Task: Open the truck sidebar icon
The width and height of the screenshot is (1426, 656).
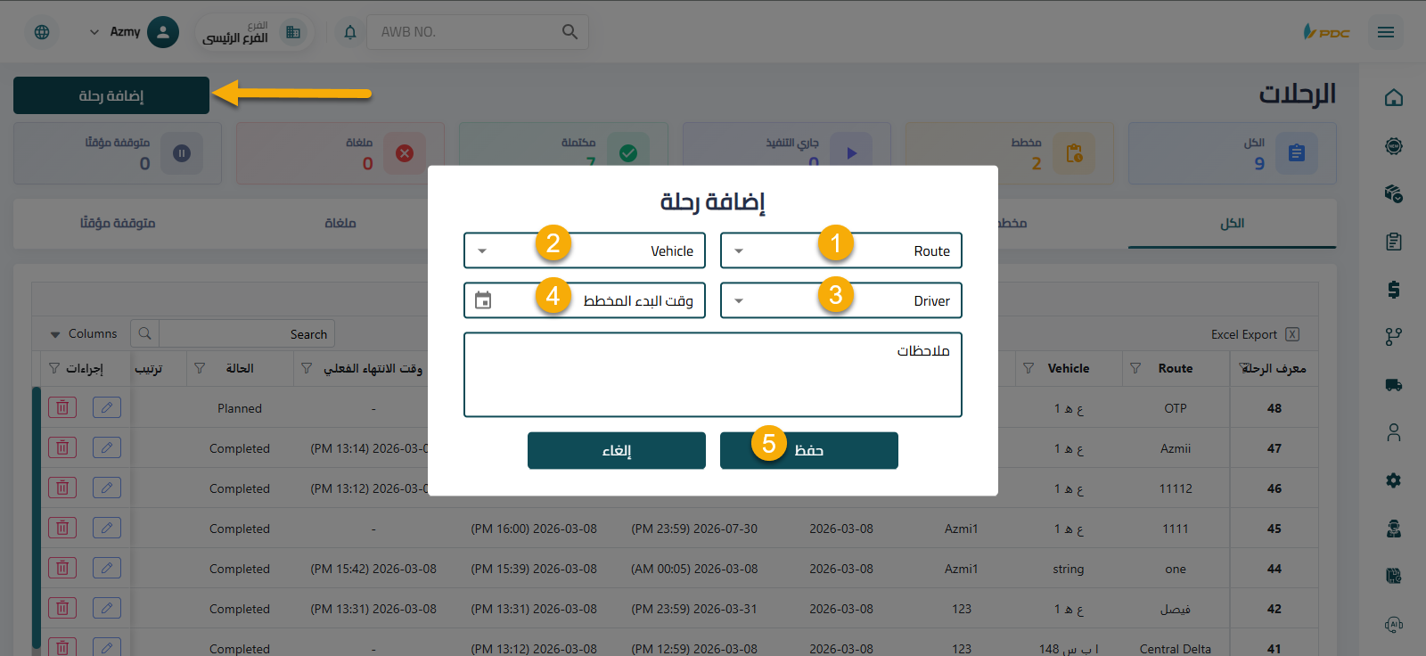Action: pos(1394,385)
